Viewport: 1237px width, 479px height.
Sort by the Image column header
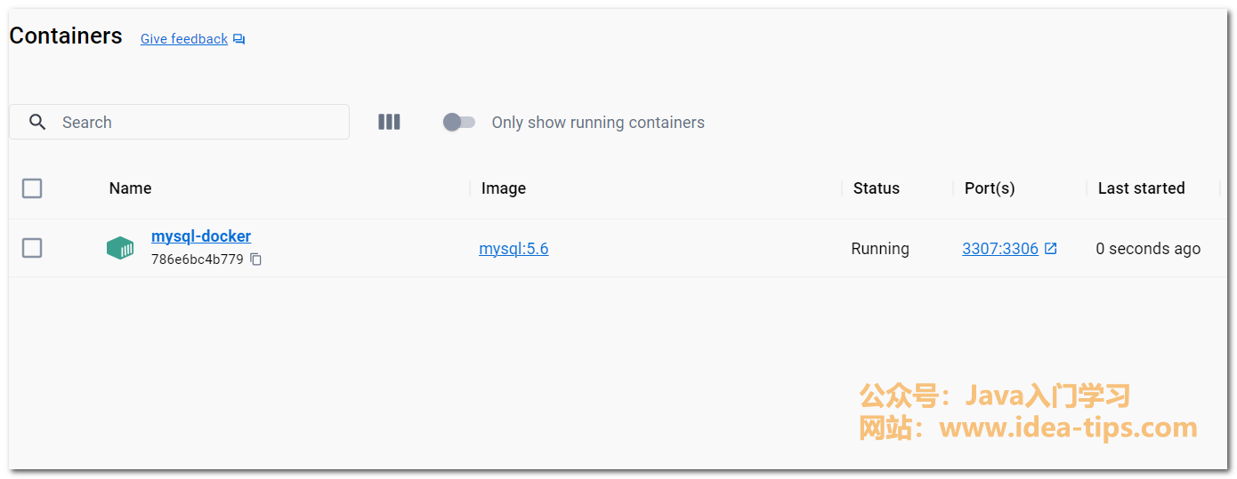[504, 188]
